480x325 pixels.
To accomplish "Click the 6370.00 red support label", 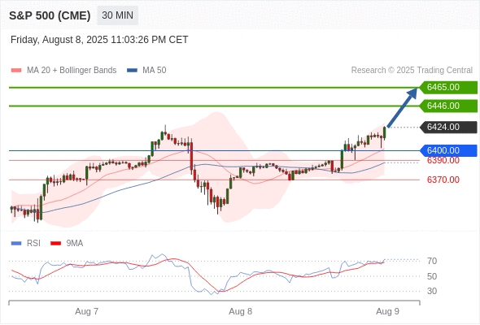I will [x=443, y=180].
